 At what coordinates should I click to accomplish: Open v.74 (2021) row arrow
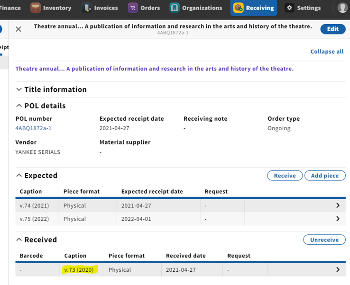tap(338, 205)
